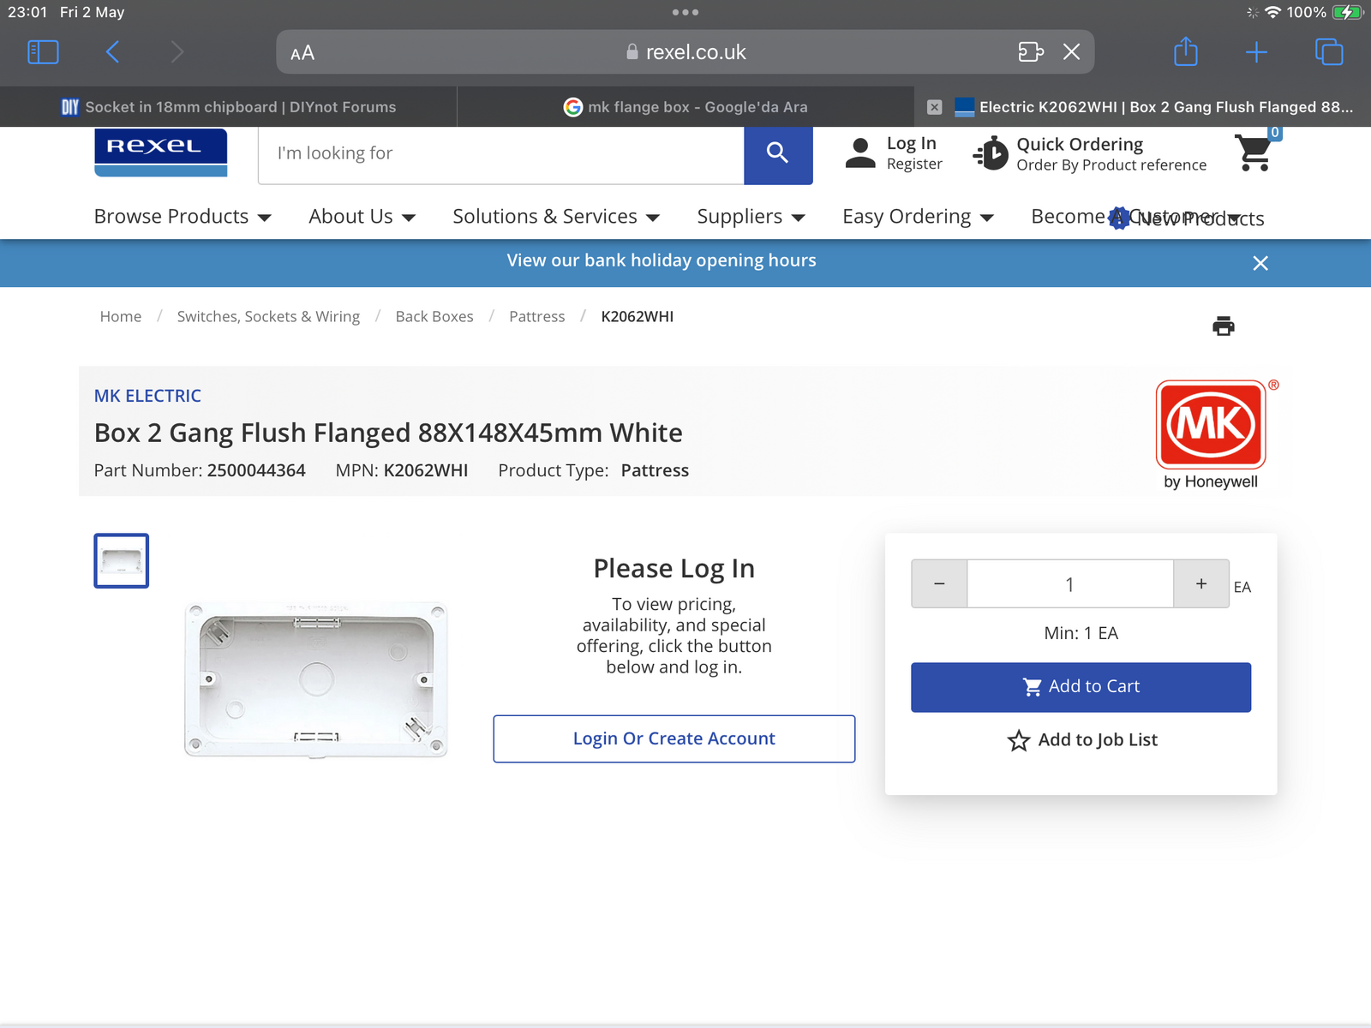Open new Safari tab with plus
The image size is (1371, 1028).
[x=1256, y=52]
